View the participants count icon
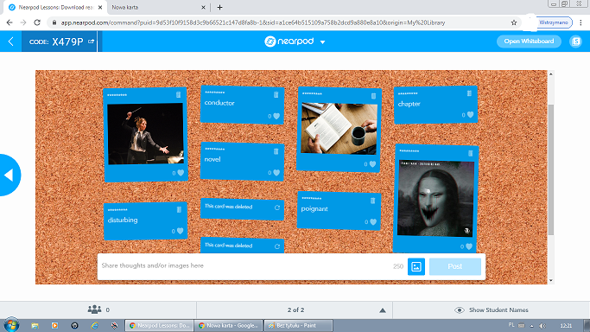The height and width of the screenshot is (332, 590). 94,310
